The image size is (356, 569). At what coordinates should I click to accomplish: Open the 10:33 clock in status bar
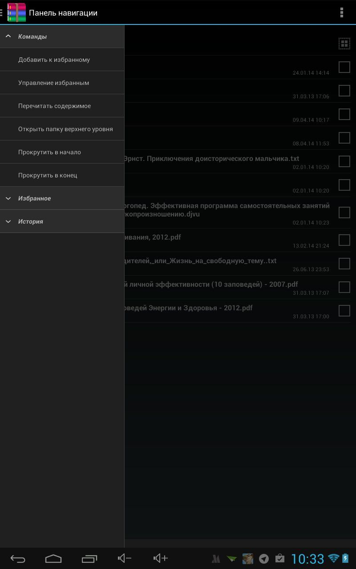[x=307, y=559]
